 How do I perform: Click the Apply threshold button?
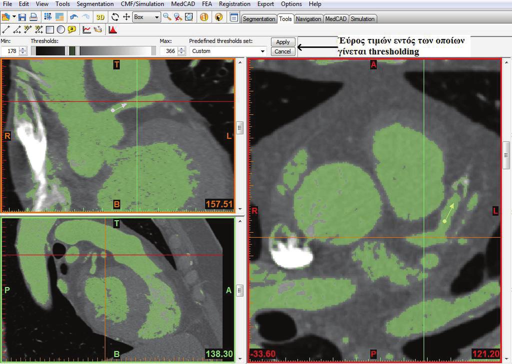click(283, 42)
